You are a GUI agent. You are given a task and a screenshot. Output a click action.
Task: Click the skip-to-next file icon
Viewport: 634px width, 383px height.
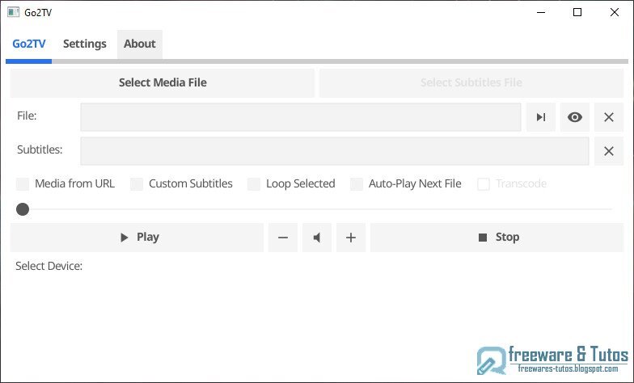pyautogui.click(x=540, y=117)
